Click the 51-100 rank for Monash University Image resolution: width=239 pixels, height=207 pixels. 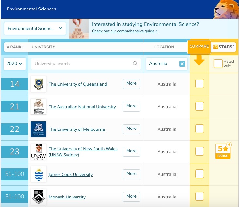pyautogui.click(x=14, y=197)
